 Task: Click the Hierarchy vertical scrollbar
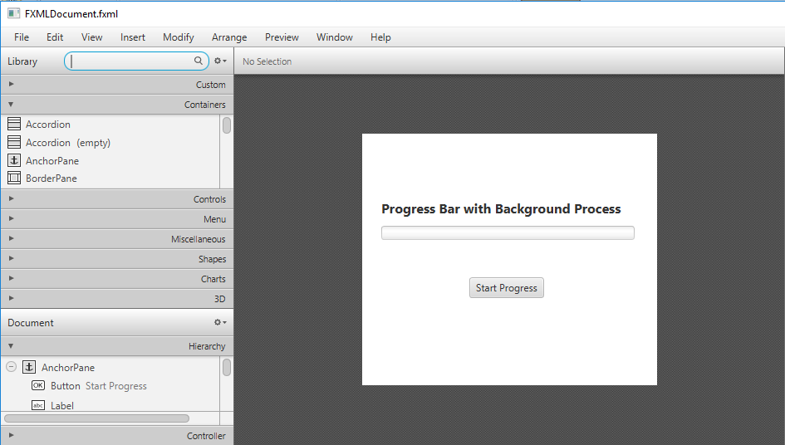227,367
